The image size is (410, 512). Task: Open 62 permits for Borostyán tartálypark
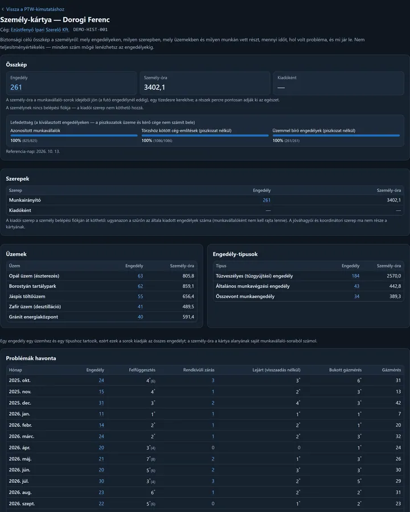(x=140, y=286)
